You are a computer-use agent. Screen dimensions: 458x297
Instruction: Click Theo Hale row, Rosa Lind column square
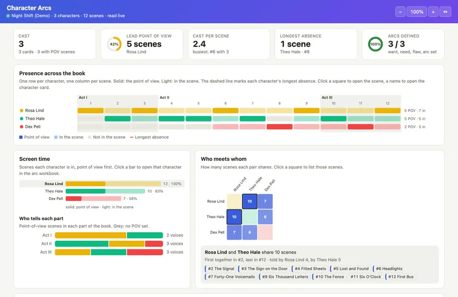pos(234,217)
